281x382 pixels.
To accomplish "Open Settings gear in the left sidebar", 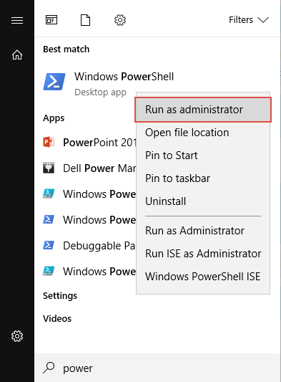I will pyautogui.click(x=17, y=336).
